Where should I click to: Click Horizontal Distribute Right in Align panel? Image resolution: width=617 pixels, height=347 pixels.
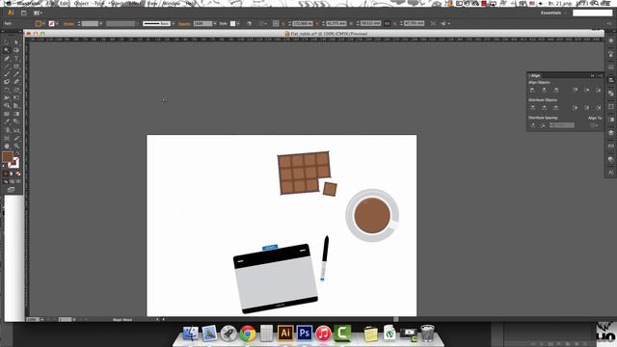pyautogui.click(x=598, y=107)
